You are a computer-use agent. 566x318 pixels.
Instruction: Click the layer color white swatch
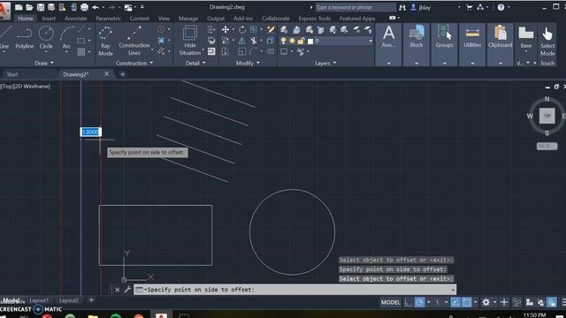click(310, 42)
